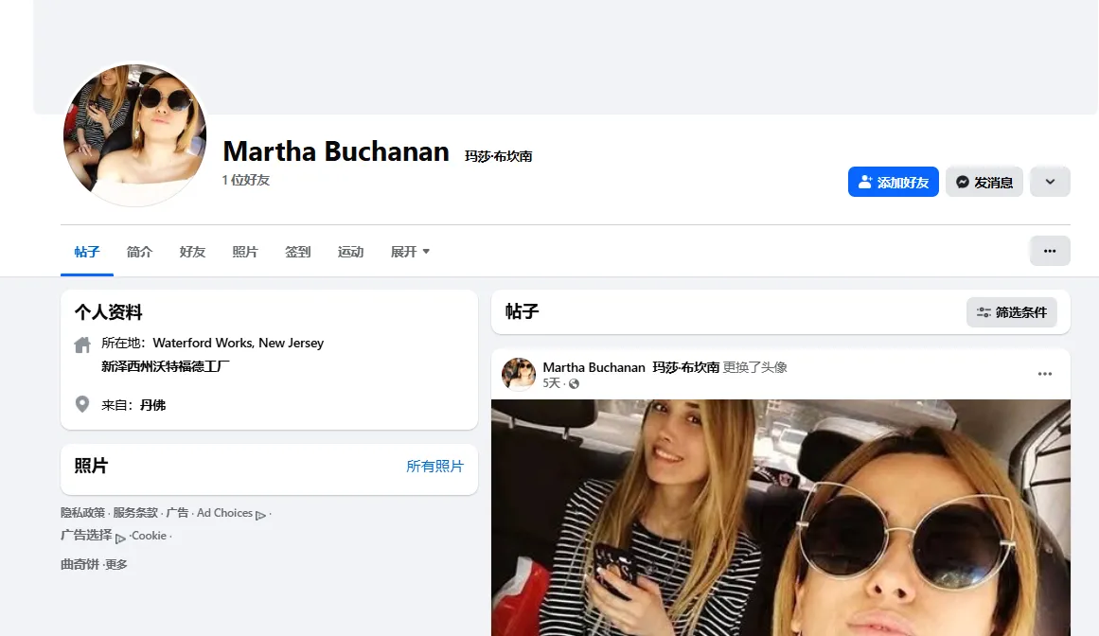Click 隐私政策 footer link
This screenshot has width=1099, height=636.
point(82,513)
